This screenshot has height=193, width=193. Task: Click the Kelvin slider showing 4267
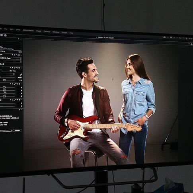(7, 77)
